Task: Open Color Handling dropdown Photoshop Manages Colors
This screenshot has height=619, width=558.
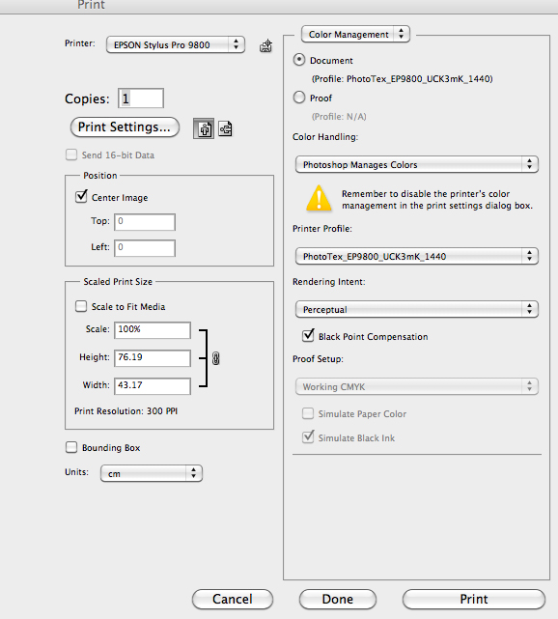Action: coord(417,164)
